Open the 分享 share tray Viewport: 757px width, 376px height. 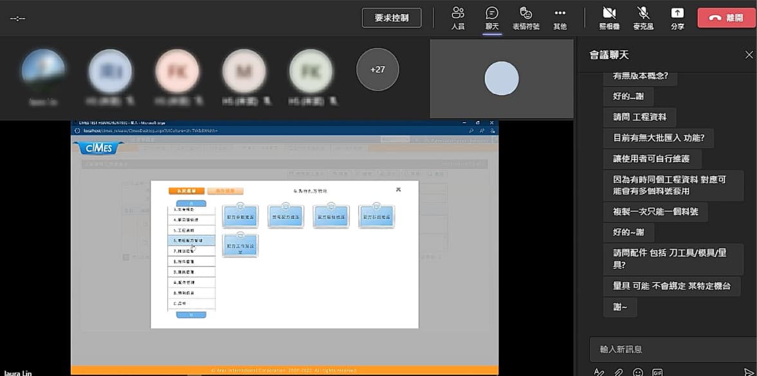tap(677, 18)
